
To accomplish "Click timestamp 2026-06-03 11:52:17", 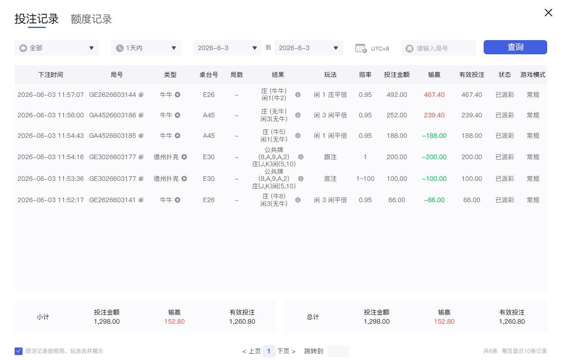I will click(51, 200).
